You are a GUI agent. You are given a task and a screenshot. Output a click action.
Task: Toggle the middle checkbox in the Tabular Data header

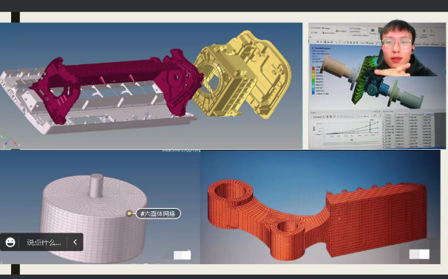[x=409, y=114]
